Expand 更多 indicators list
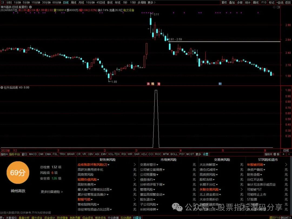Screen dimensions: 292x219 pyautogui.click(x=198, y=154)
